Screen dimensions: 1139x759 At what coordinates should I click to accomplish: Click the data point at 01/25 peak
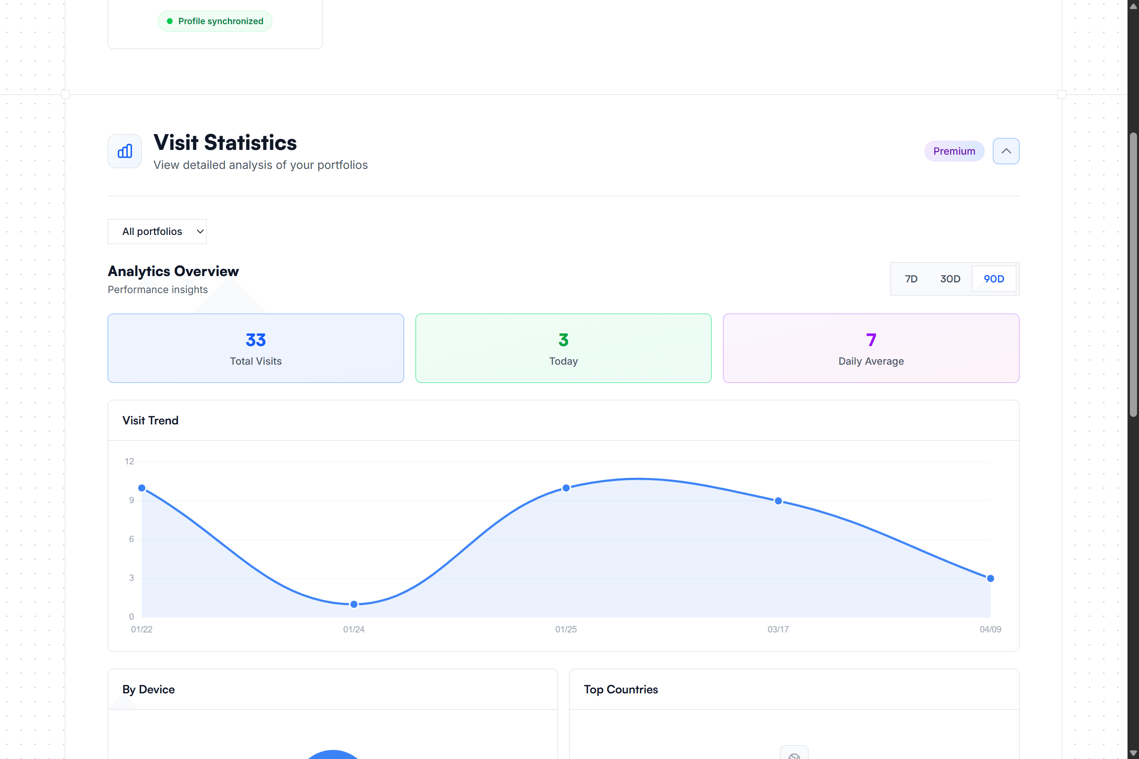(566, 488)
